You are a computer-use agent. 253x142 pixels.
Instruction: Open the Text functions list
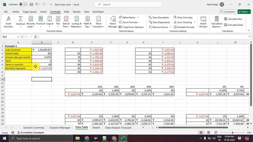point(58,22)
